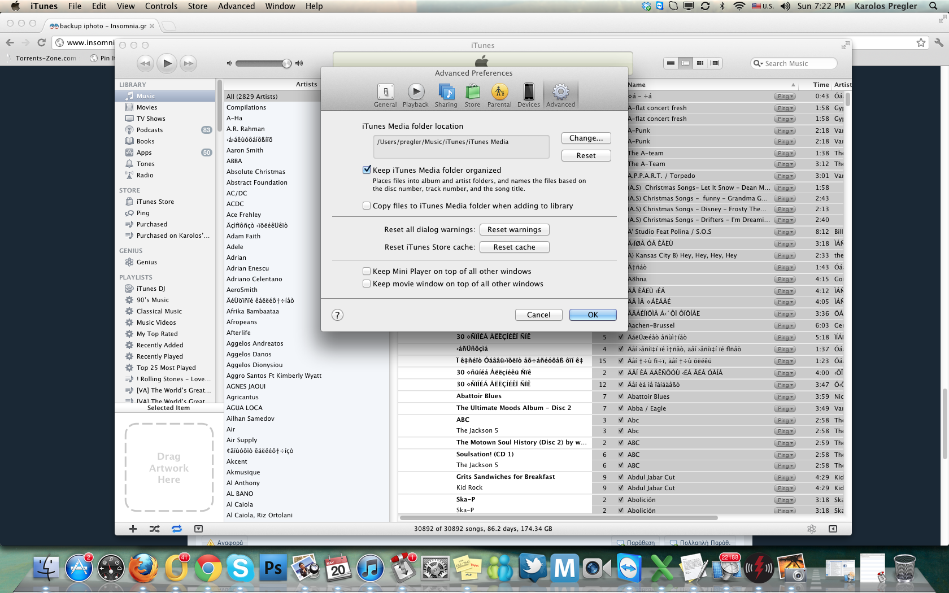Open Ping dropdown for Abattoir Blues

pyautogui.click(x=784, y=397)
